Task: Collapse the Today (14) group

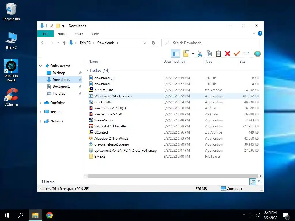Action: point(87,71)
